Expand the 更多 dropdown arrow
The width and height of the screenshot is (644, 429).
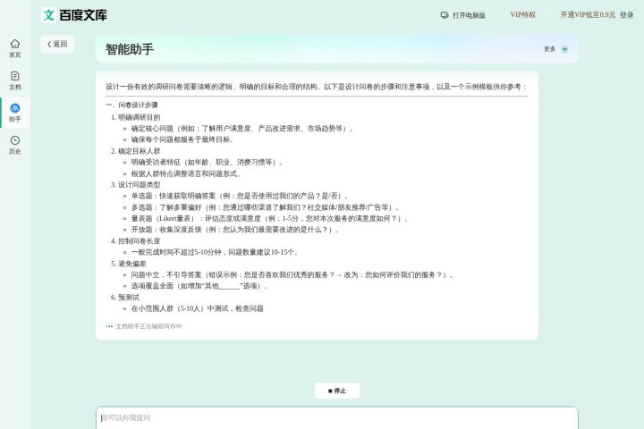(564, 49)
